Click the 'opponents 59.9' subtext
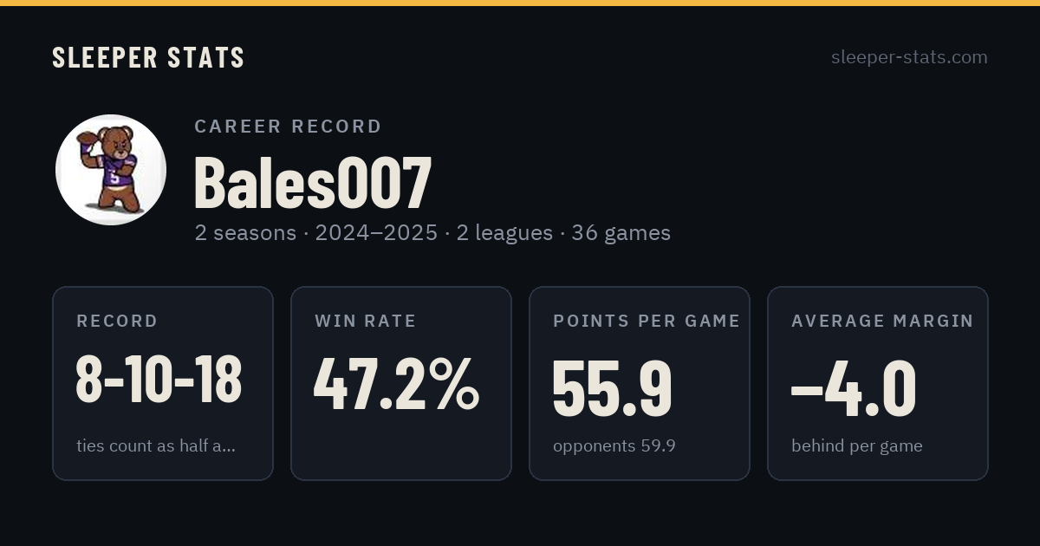 614,446
